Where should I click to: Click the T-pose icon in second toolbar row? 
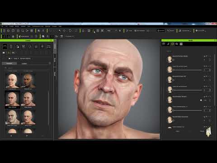coord(61,36)
